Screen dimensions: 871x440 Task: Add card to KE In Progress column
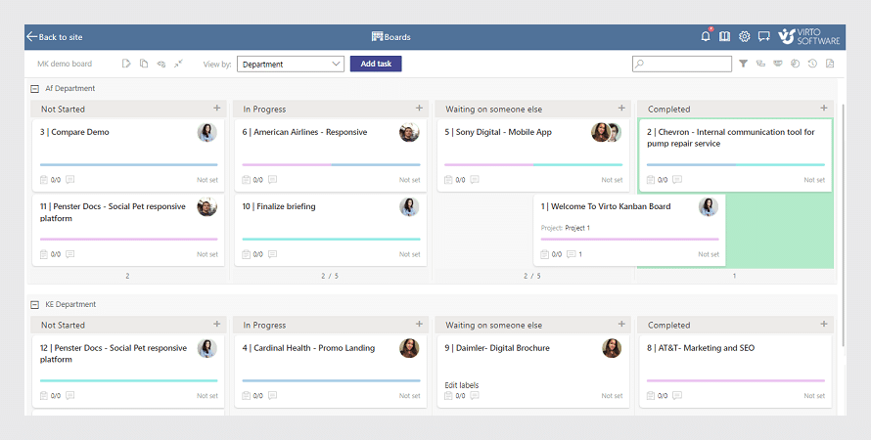(x=420, y=324)
